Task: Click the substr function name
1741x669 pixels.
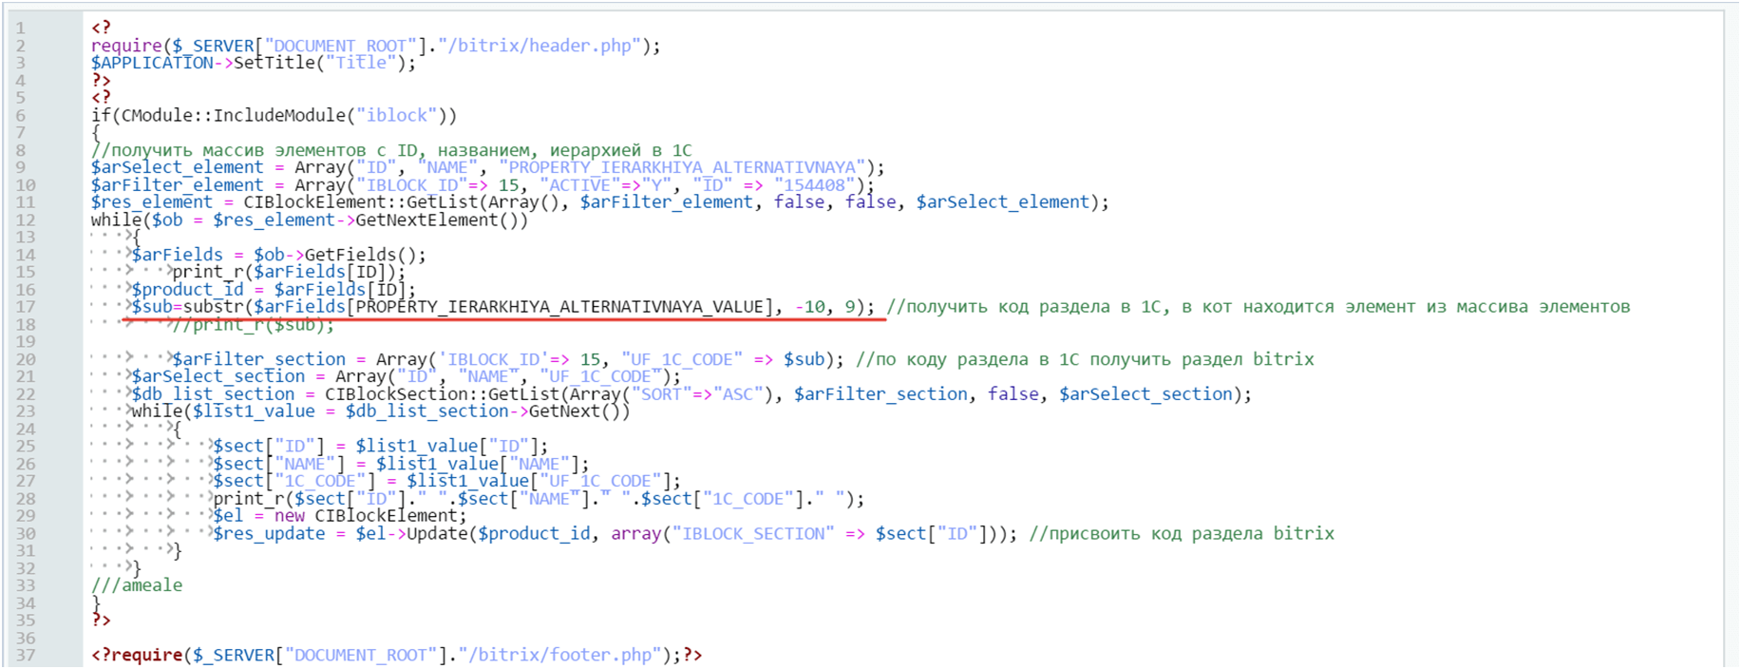Action: (x=213, y=307)
